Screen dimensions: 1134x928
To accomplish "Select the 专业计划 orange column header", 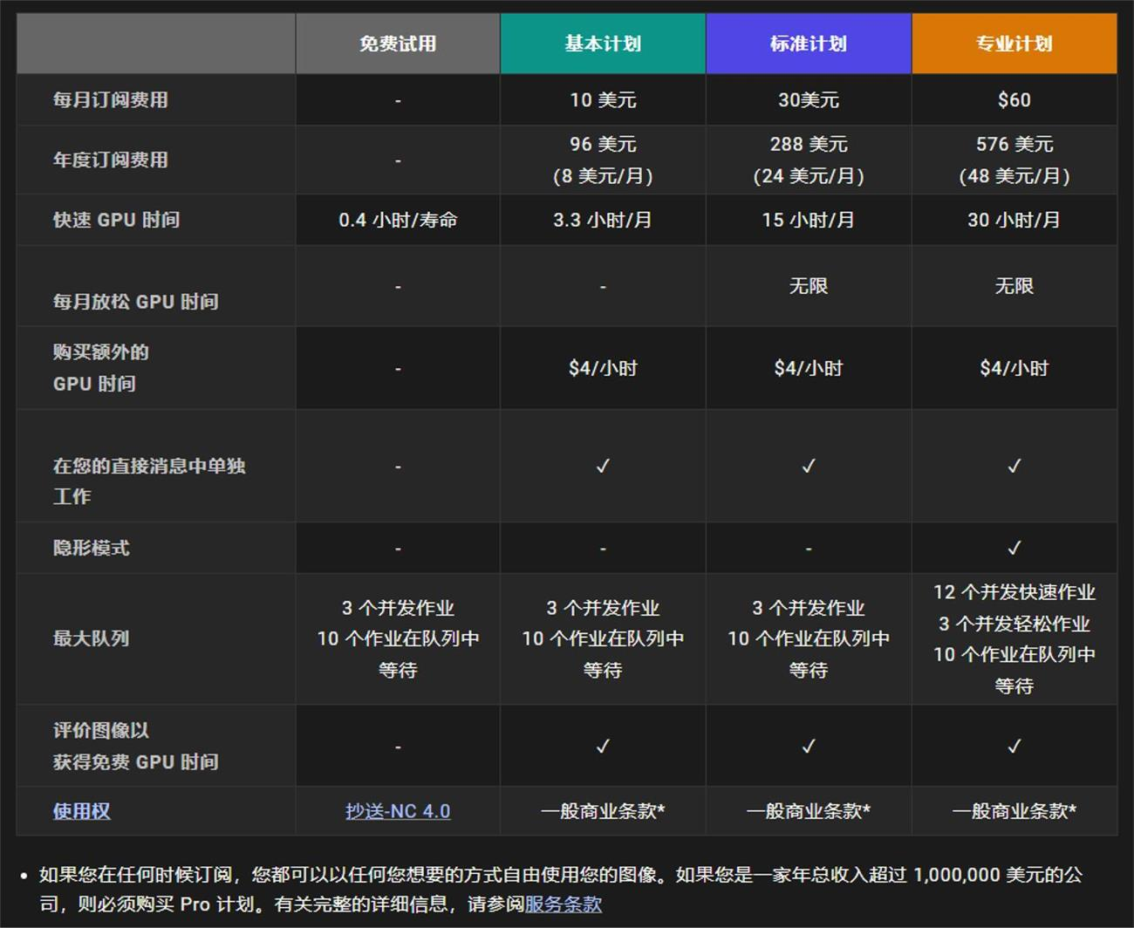I will (1014, 44).
